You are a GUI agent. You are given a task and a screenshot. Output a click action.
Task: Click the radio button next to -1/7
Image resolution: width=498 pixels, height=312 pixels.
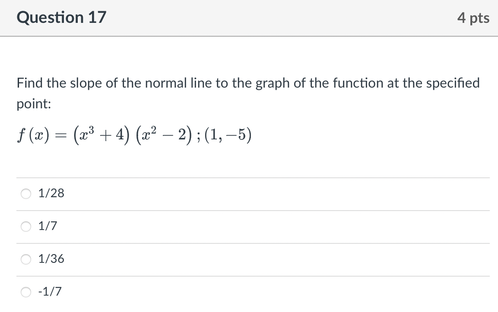coord(25,292)
